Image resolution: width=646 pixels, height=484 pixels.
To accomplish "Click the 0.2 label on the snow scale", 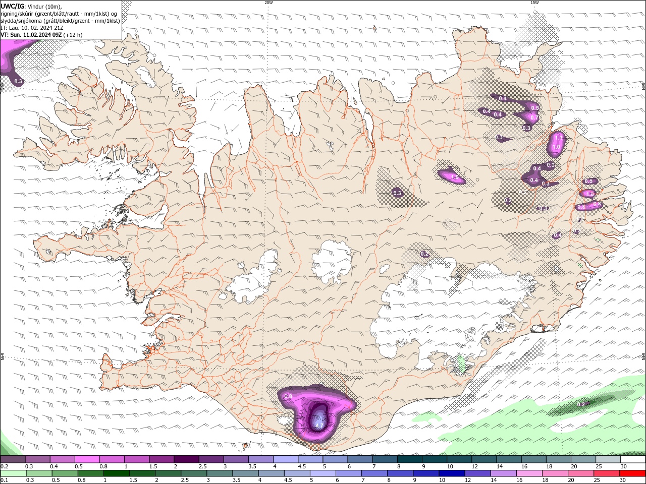I will 5,466.
